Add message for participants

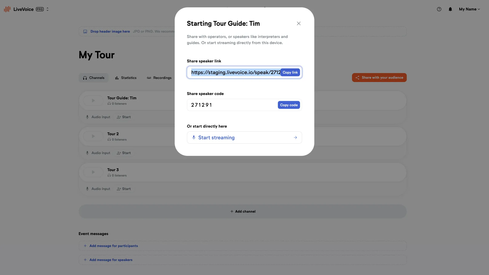click(243, 246)
